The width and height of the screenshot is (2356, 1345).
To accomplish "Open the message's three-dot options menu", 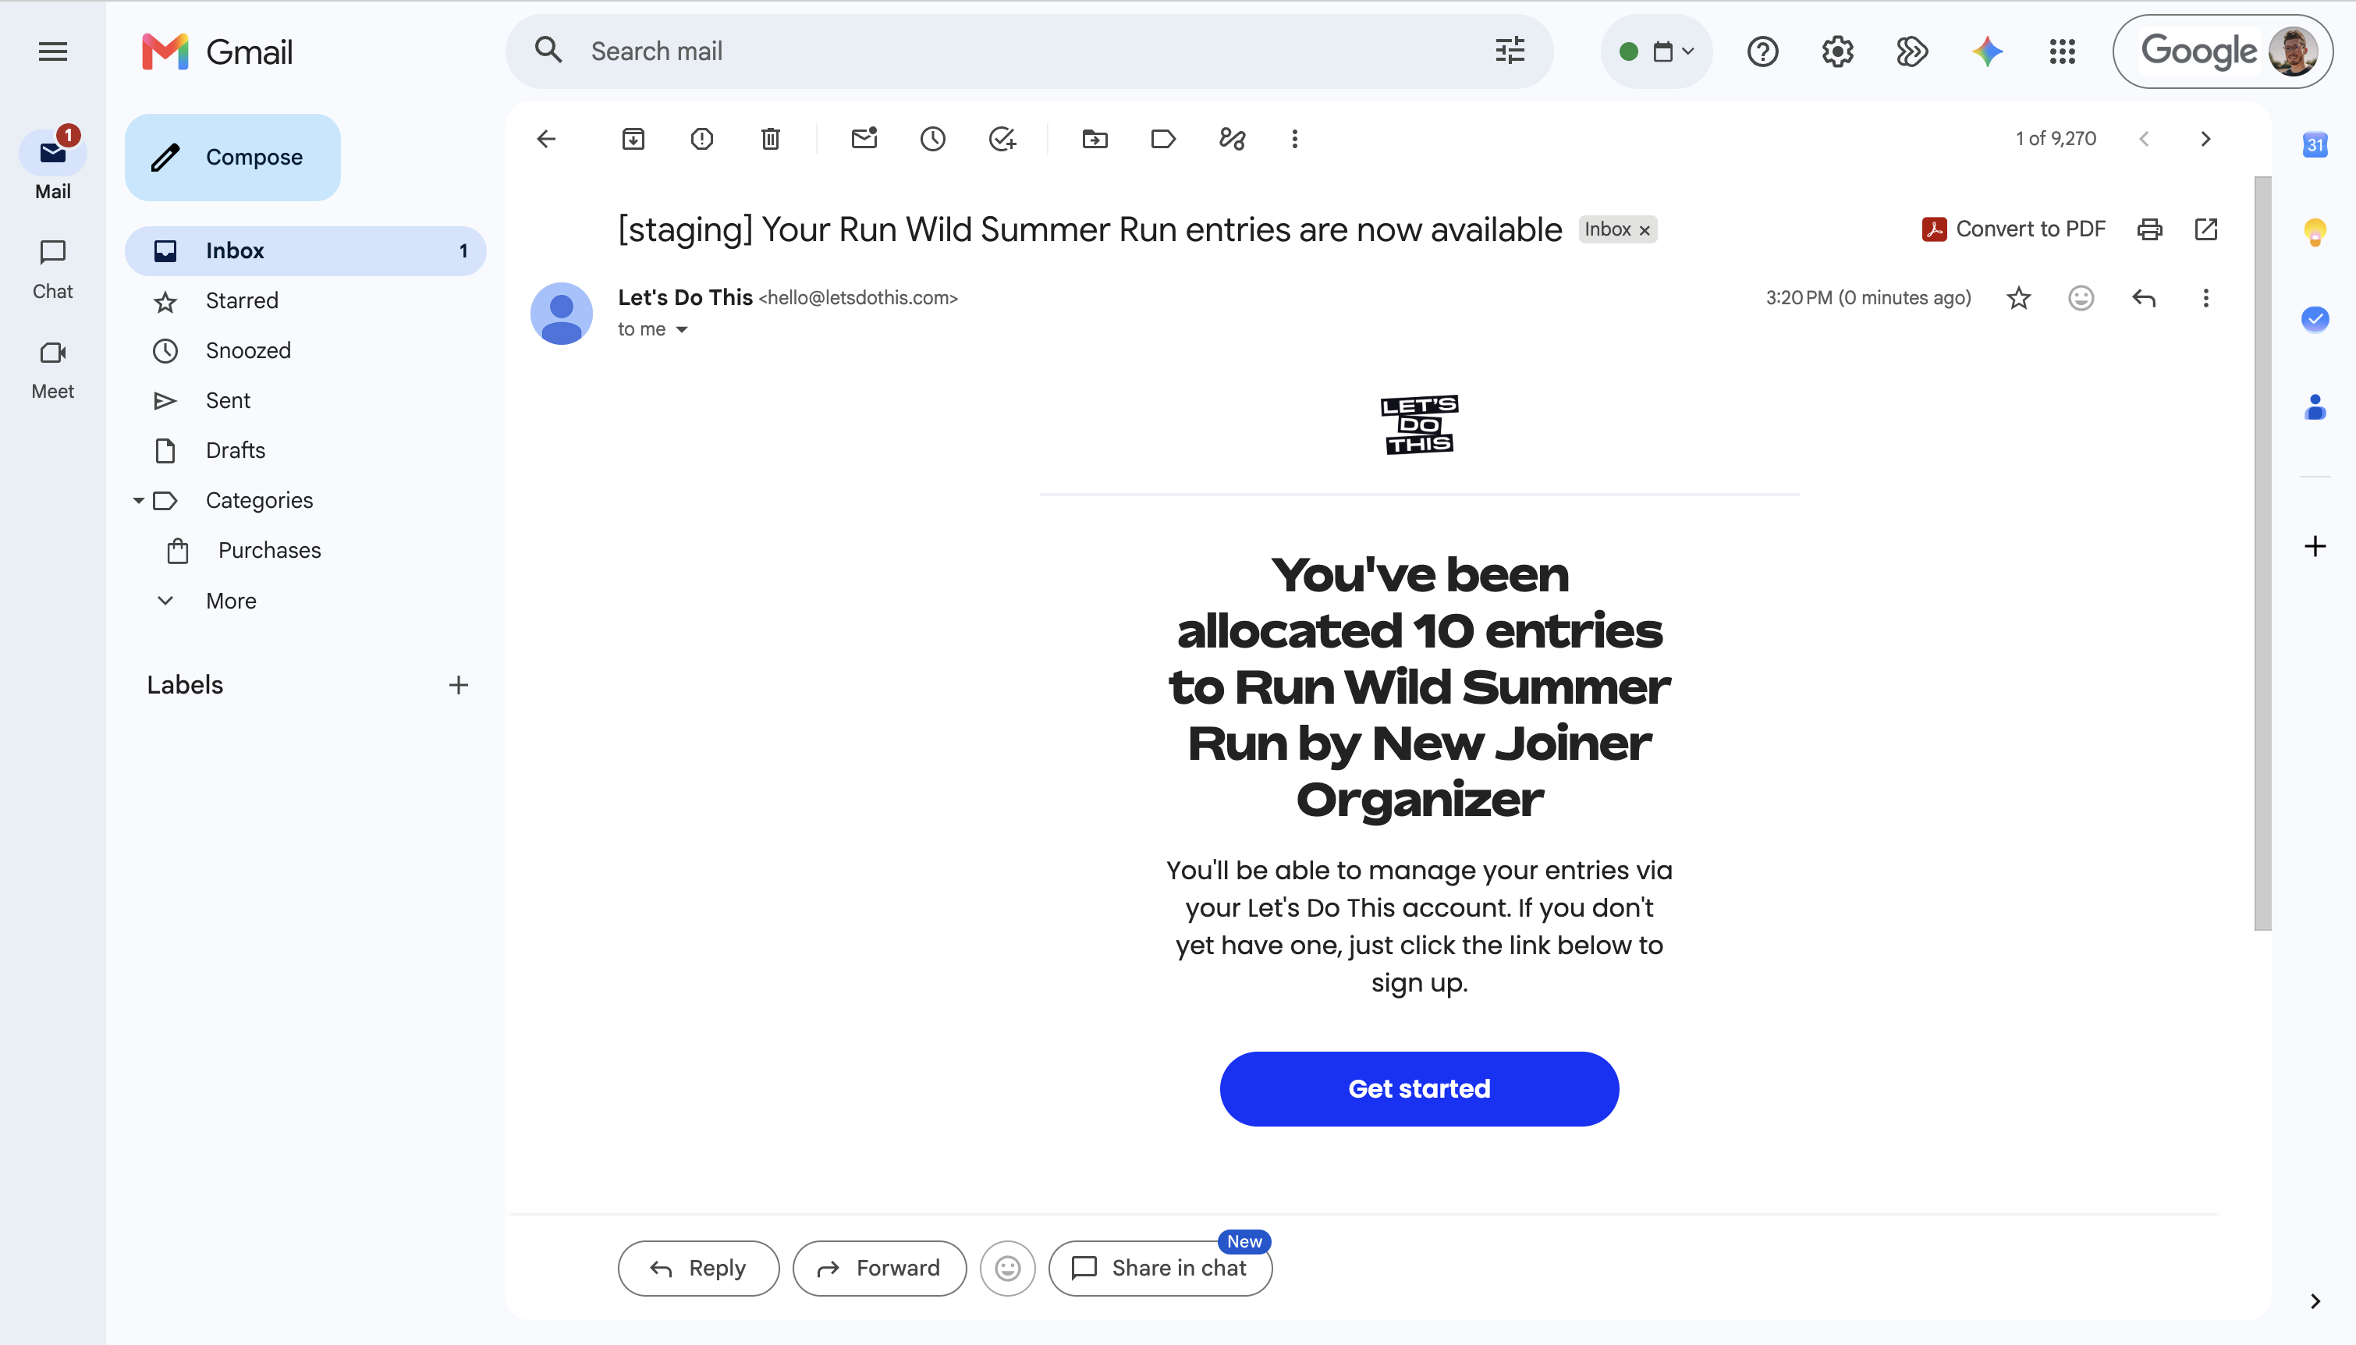I will point(2206,297).
